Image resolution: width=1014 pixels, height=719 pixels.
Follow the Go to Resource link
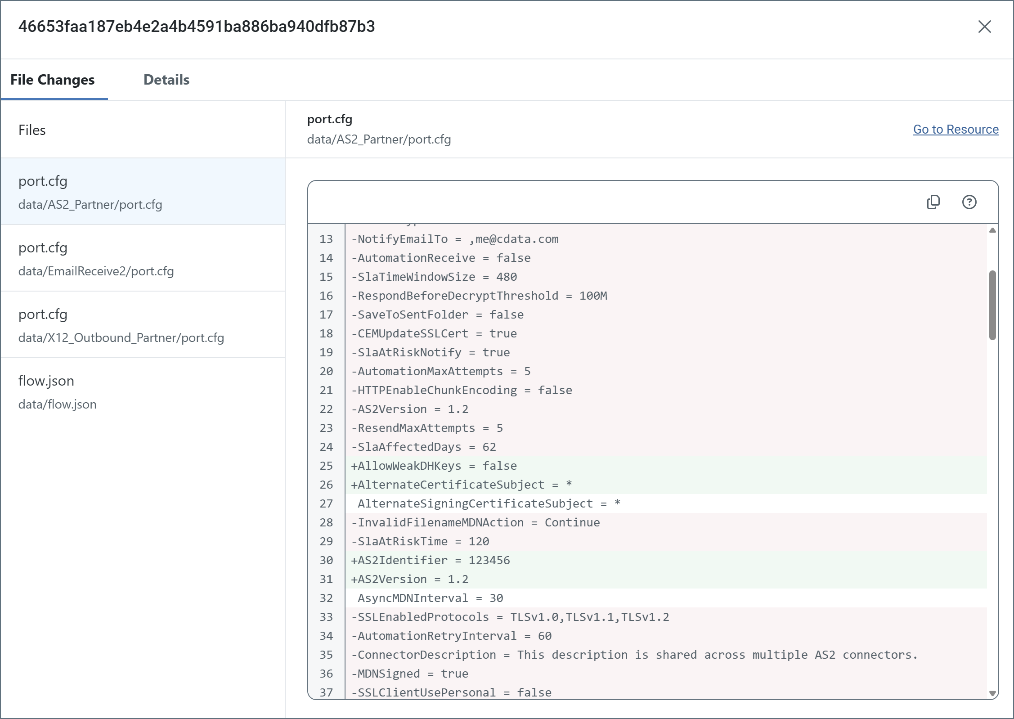click(956, 129)
